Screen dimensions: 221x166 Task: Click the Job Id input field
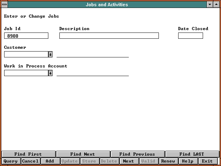point(26,36)
